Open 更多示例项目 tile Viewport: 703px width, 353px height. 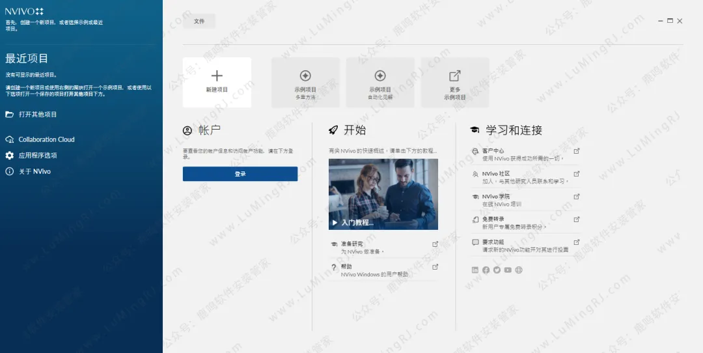pos(455,82)
